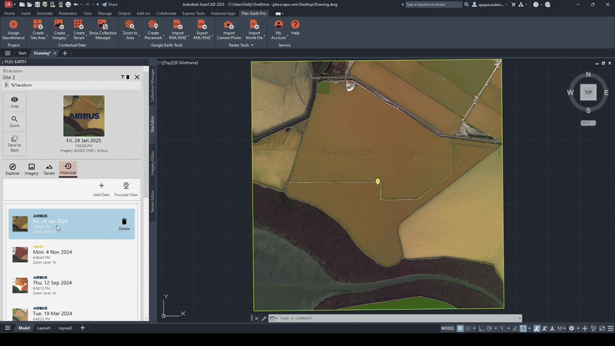Click the new drawing tab plus button
Screen dimensions: 615x346
(65, 53)
